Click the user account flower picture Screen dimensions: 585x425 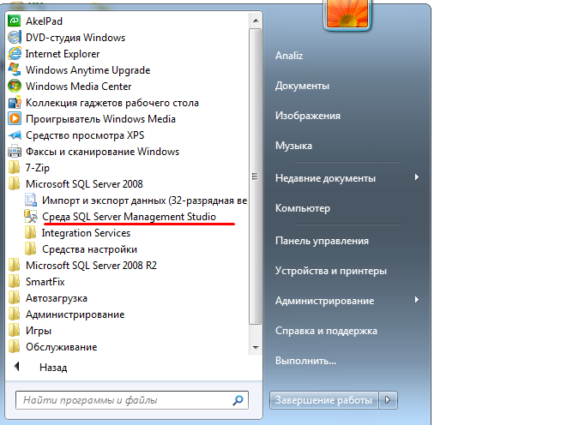[x=347, y=14]
